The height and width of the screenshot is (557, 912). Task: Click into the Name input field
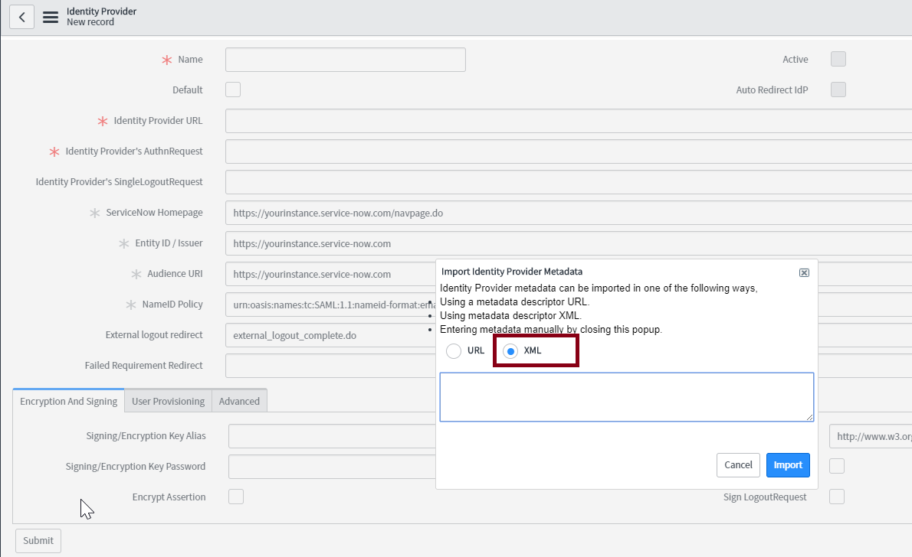pyautogui.click(x=345, y=60)
